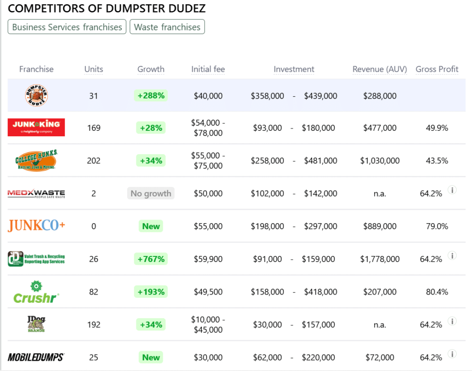Click initial fee $40,000

point(208,96)
